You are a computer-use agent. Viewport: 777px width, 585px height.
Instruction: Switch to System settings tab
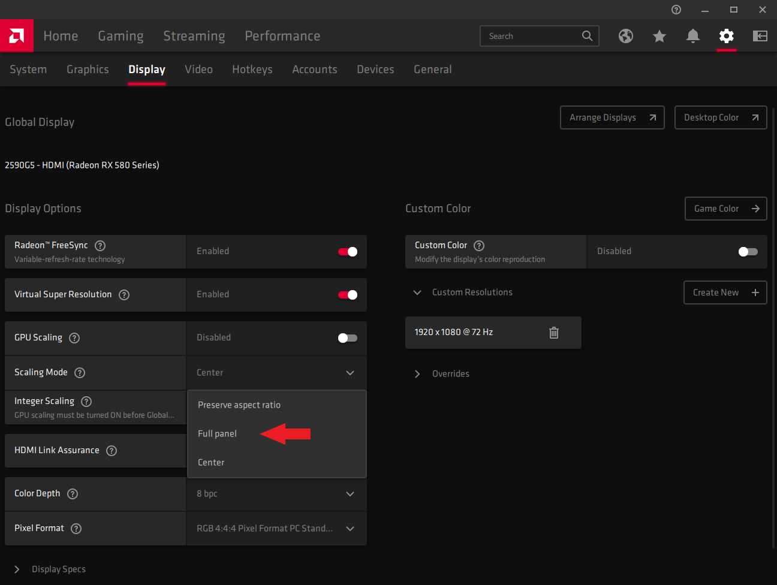(x=28, y=70)
